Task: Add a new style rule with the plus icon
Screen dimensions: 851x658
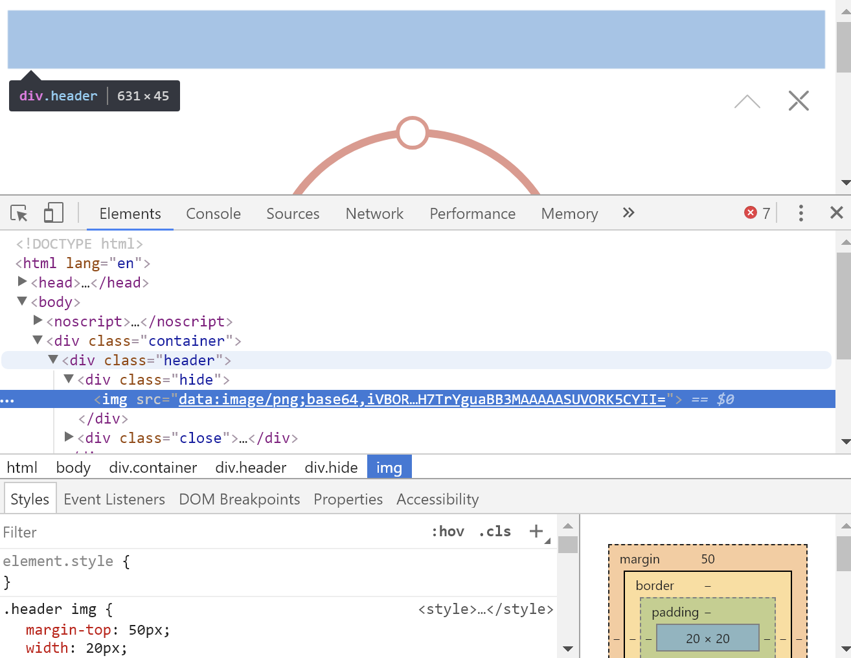Action: 536,531
